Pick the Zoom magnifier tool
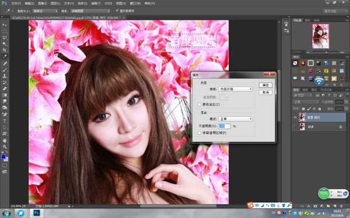 [x=4, y=146]
